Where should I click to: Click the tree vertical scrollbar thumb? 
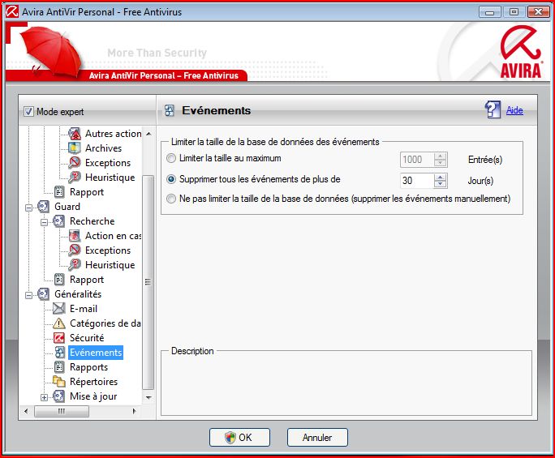coord(148,282)
